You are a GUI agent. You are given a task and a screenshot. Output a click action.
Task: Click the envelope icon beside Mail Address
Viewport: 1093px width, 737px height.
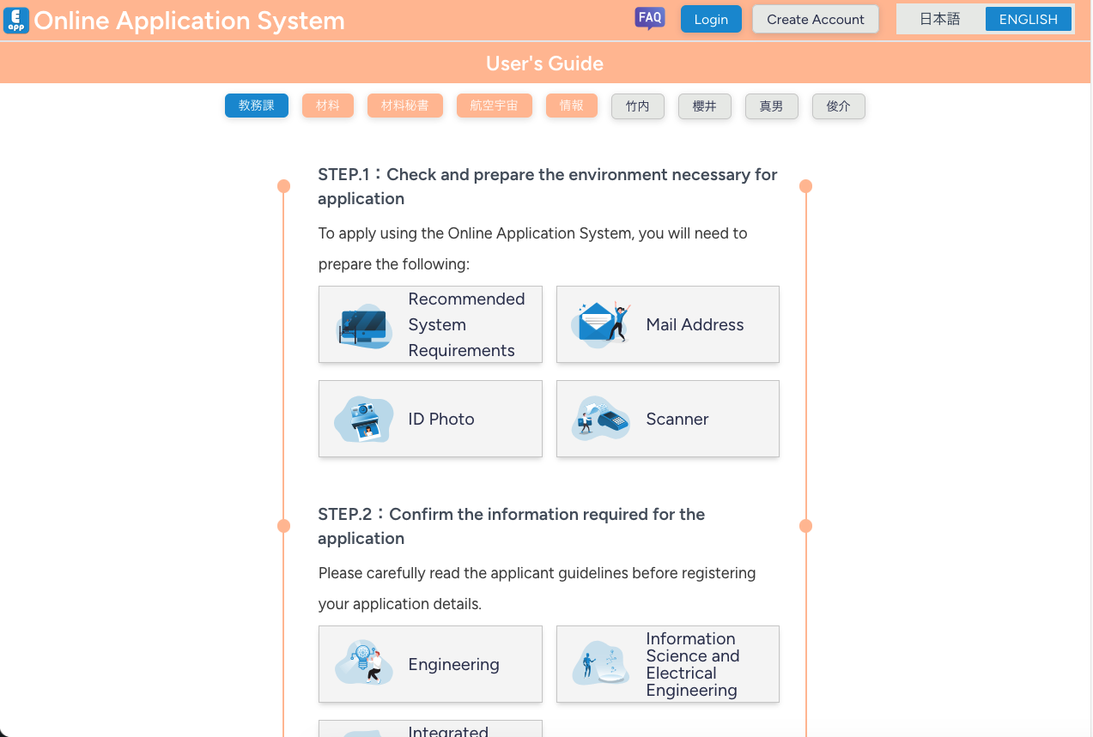point(601,324)
